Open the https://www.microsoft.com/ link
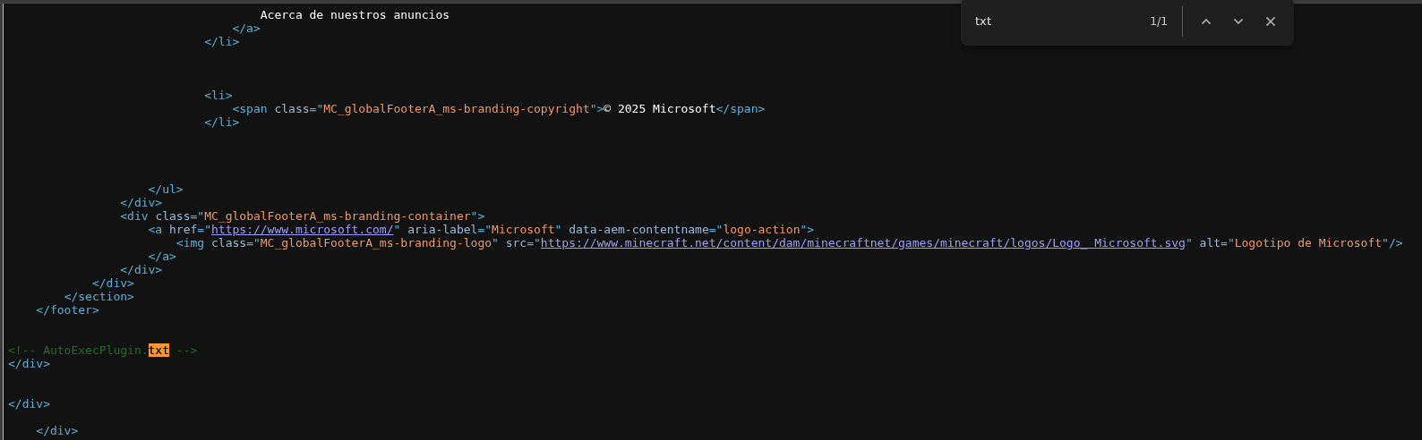 click(x=303, y=230)
